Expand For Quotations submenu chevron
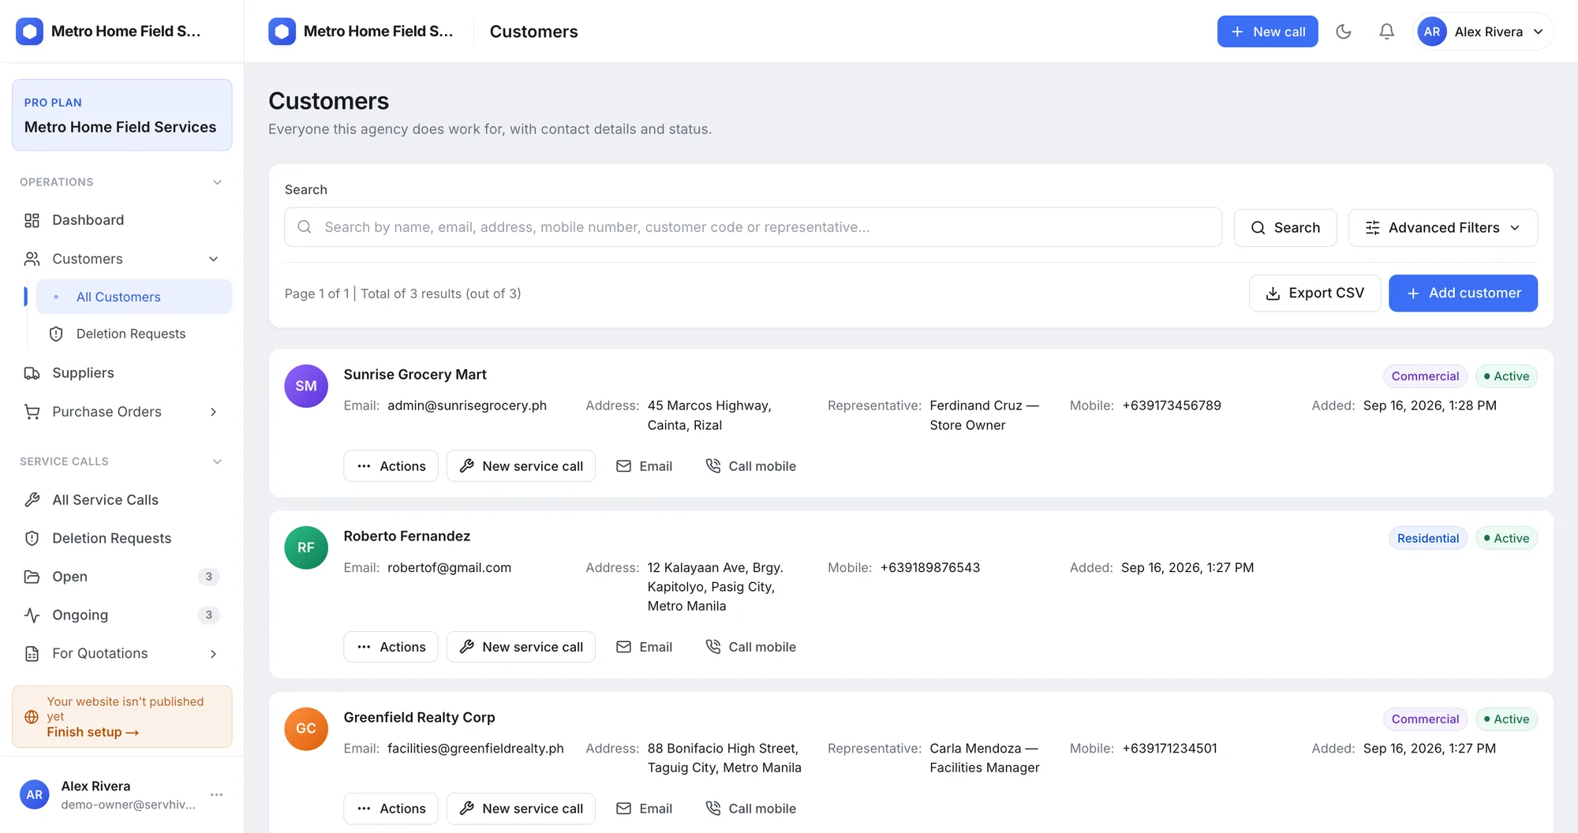This screenshot has height=833, width=1578. 213,653
